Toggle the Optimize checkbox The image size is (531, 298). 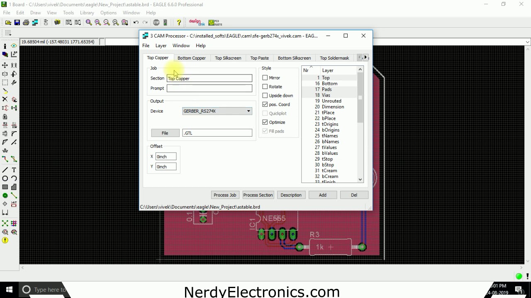(x=265, y=122)
